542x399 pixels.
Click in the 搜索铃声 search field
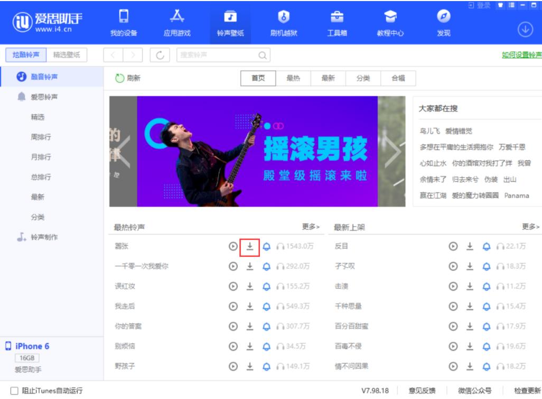(217, 55)
